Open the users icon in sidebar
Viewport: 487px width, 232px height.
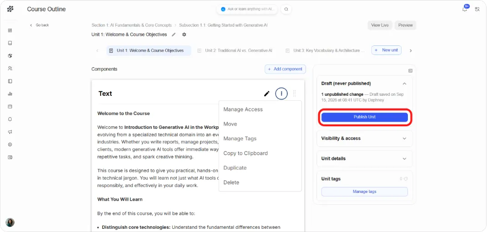tap(10, 68)
